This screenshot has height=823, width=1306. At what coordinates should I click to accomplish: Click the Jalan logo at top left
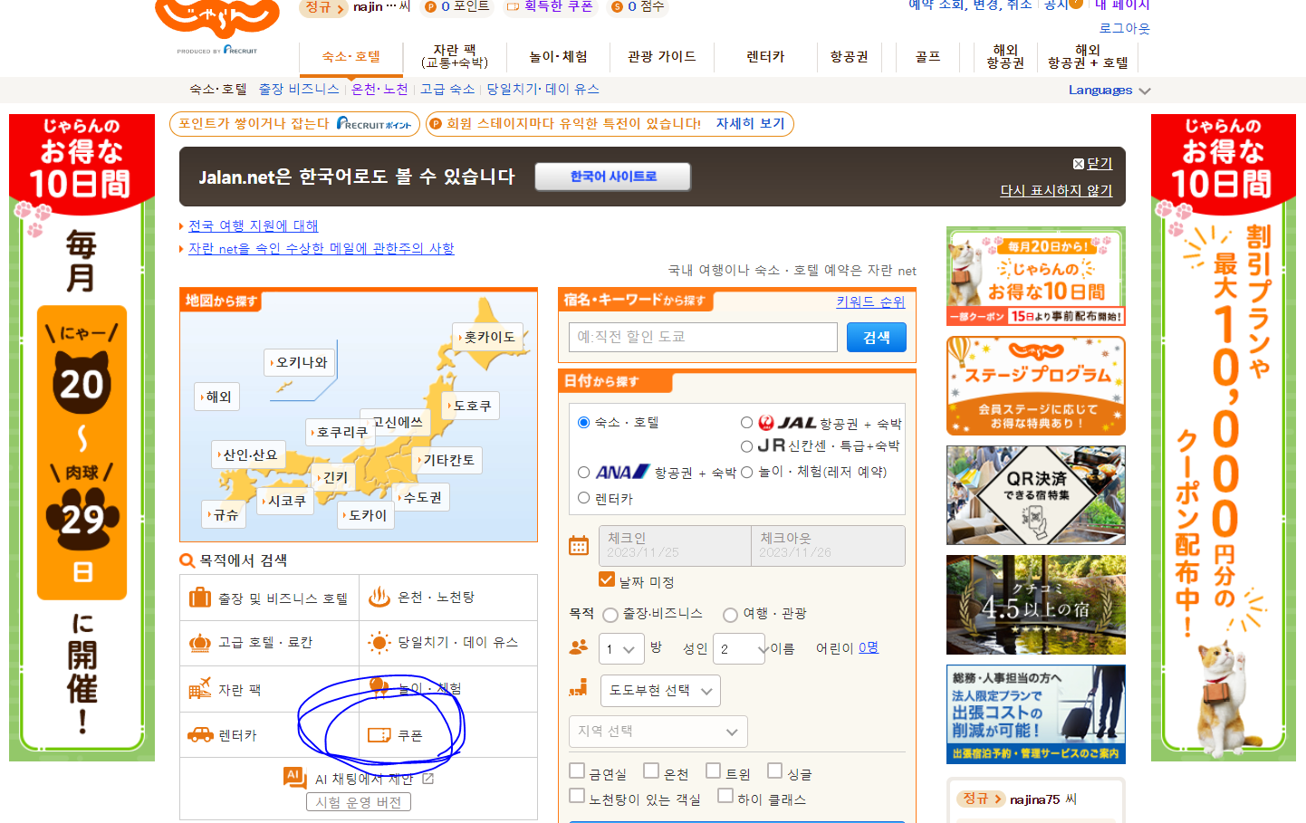(x=217, y=20)
